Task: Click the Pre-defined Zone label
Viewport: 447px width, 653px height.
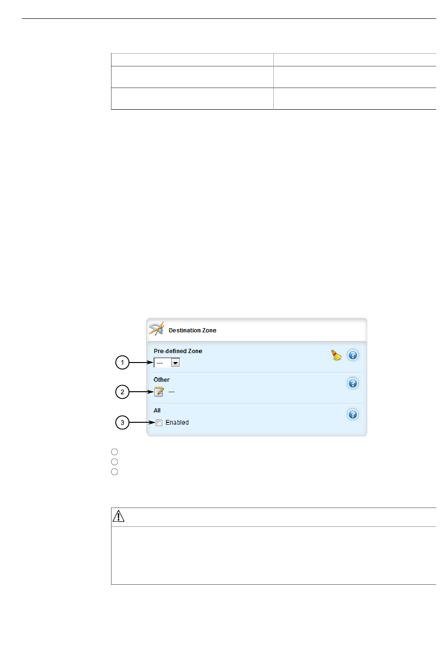Action: 178,351
